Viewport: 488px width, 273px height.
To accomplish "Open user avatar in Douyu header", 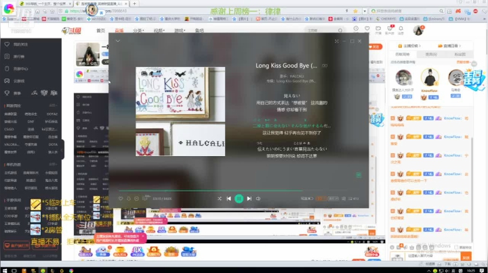I will pos(418,30).
